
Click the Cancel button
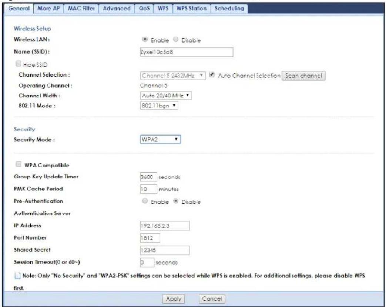pos(212,299)
